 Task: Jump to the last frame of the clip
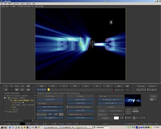point(119,86)
